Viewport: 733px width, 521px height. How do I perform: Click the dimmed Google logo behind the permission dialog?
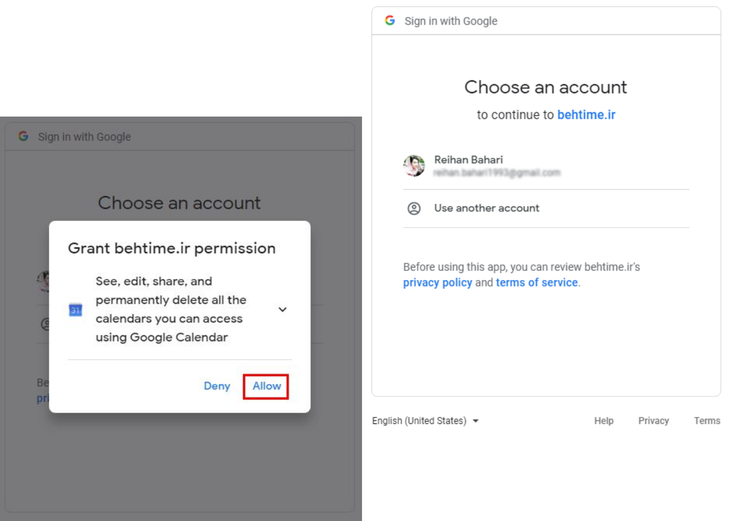[x=23, y=136]
